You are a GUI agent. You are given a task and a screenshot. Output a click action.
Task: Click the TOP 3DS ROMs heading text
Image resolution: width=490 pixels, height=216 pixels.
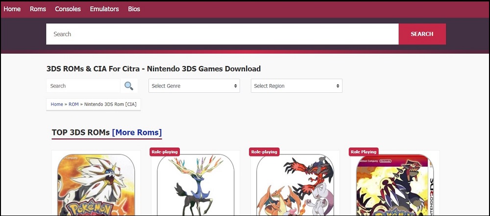coord(81,132)
